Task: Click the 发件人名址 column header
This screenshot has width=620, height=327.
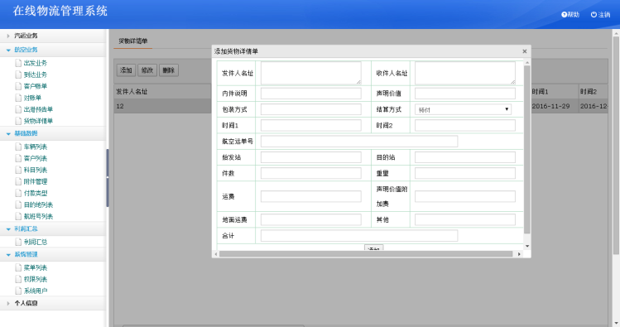Action: click(132, 91)
